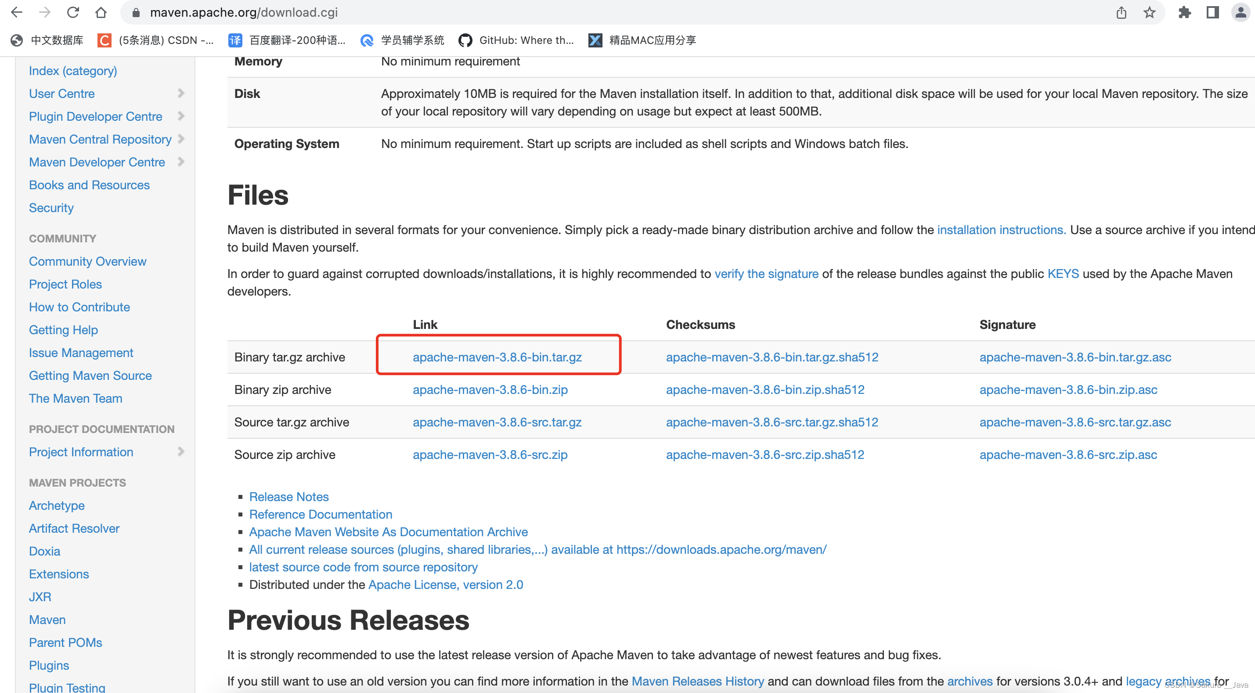Download apache-maven-3.8.6-bin.tar.gz
Viewport: 1255px width, 693px height.
point(497,357)
